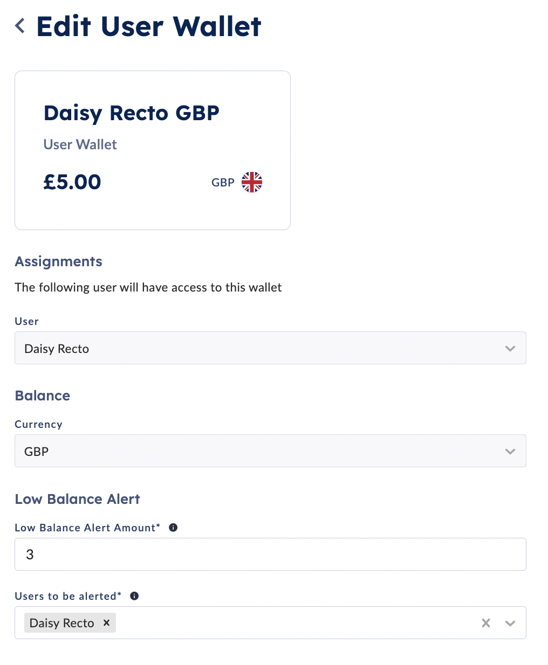Select the Daisy Recto GBP wallet card
Viewport: 548px width, 665px height.
pos(153,150)
